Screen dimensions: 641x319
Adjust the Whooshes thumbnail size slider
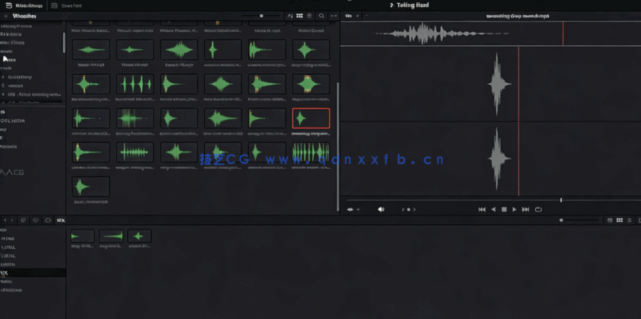(x=262, y=16)
